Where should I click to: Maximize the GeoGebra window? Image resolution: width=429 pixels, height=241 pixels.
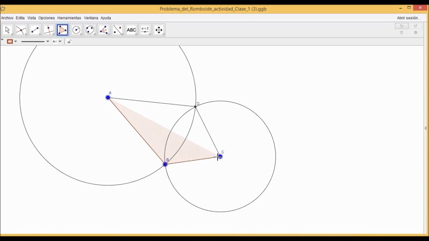(409, 7)
